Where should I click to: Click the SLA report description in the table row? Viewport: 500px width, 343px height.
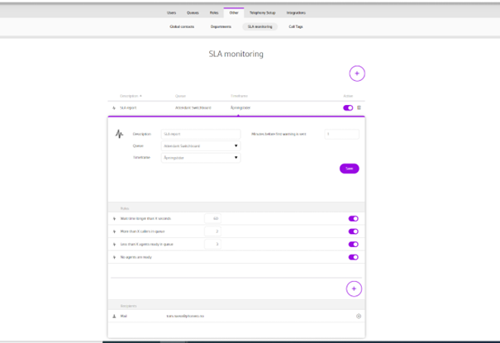pos(128,108)
